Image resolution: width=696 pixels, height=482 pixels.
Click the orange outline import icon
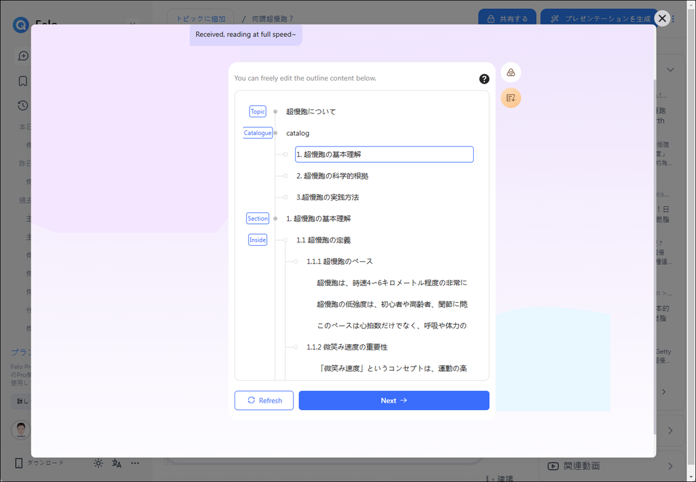(x=510, y=98)
